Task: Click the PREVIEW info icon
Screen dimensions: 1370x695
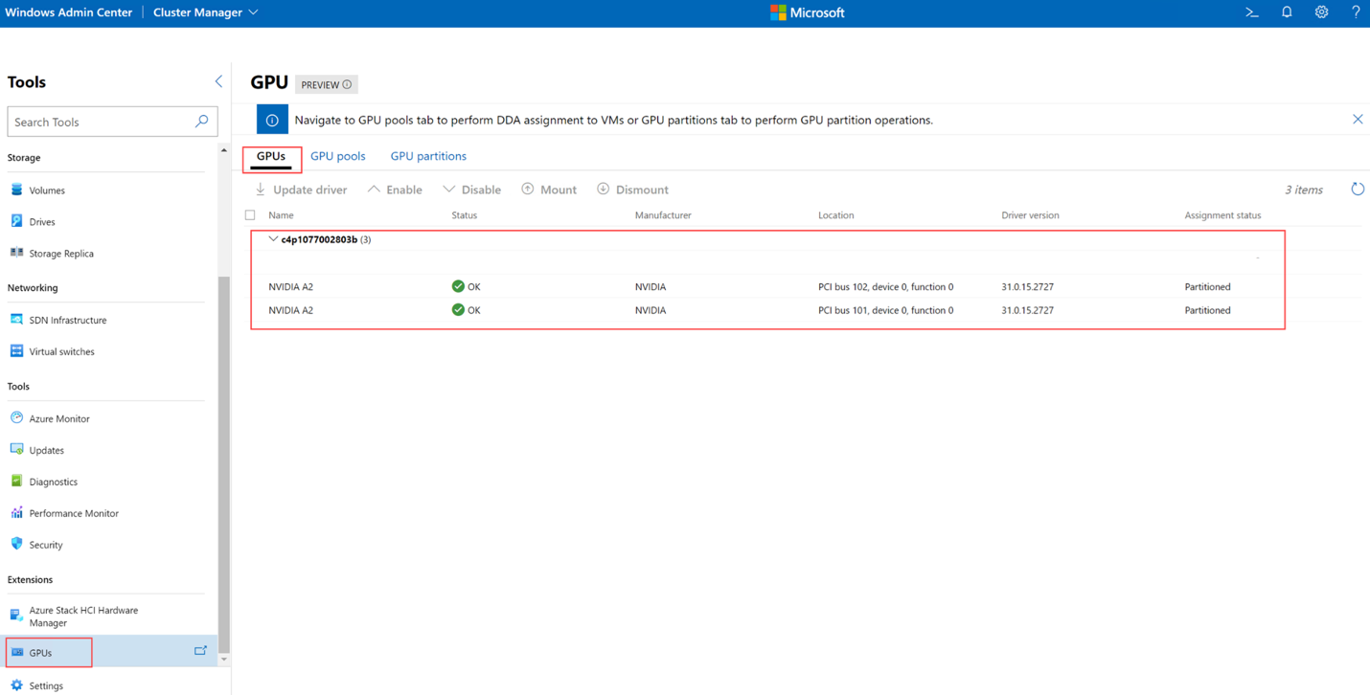Action: 347,84
